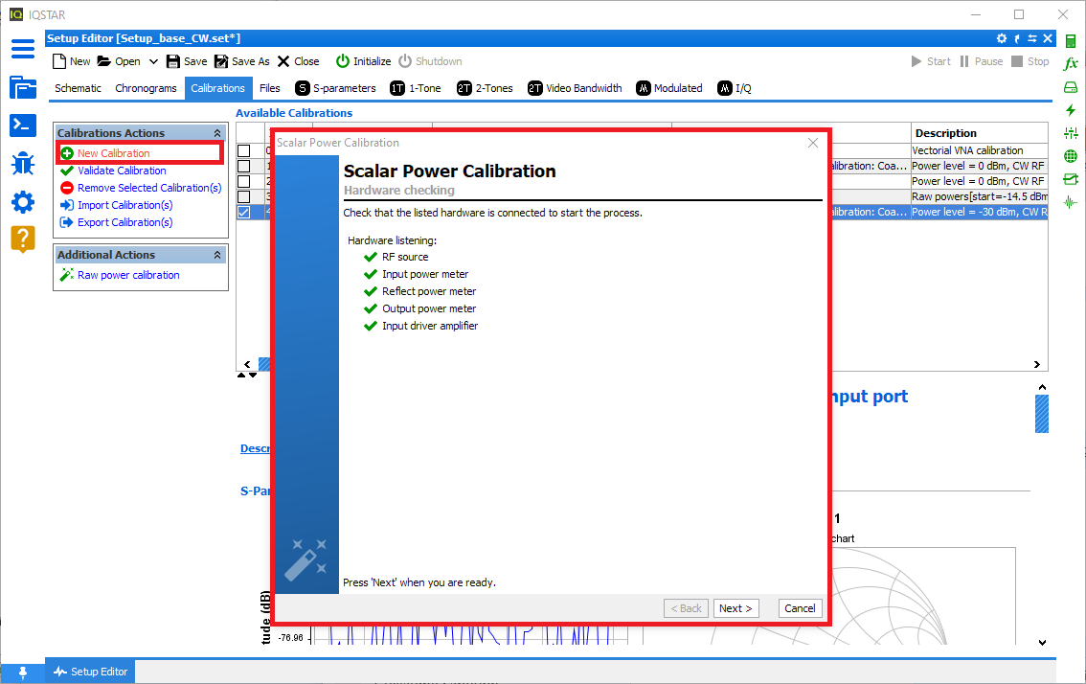Screen dimensions: 1086x684
Task: Select the 'Raw powers[start=-14.5 dBm' cell
Action: coord(980,196)
